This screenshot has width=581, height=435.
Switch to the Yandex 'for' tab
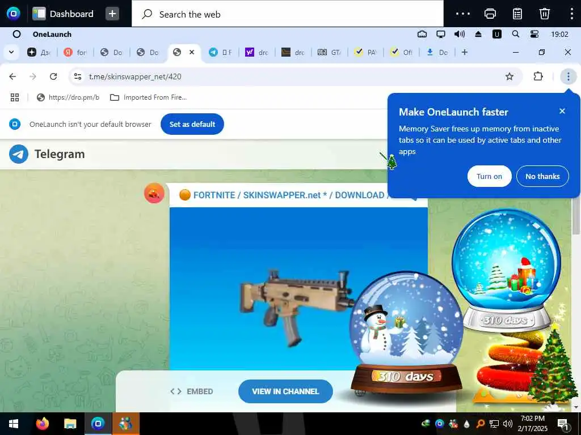pos(74,52)
